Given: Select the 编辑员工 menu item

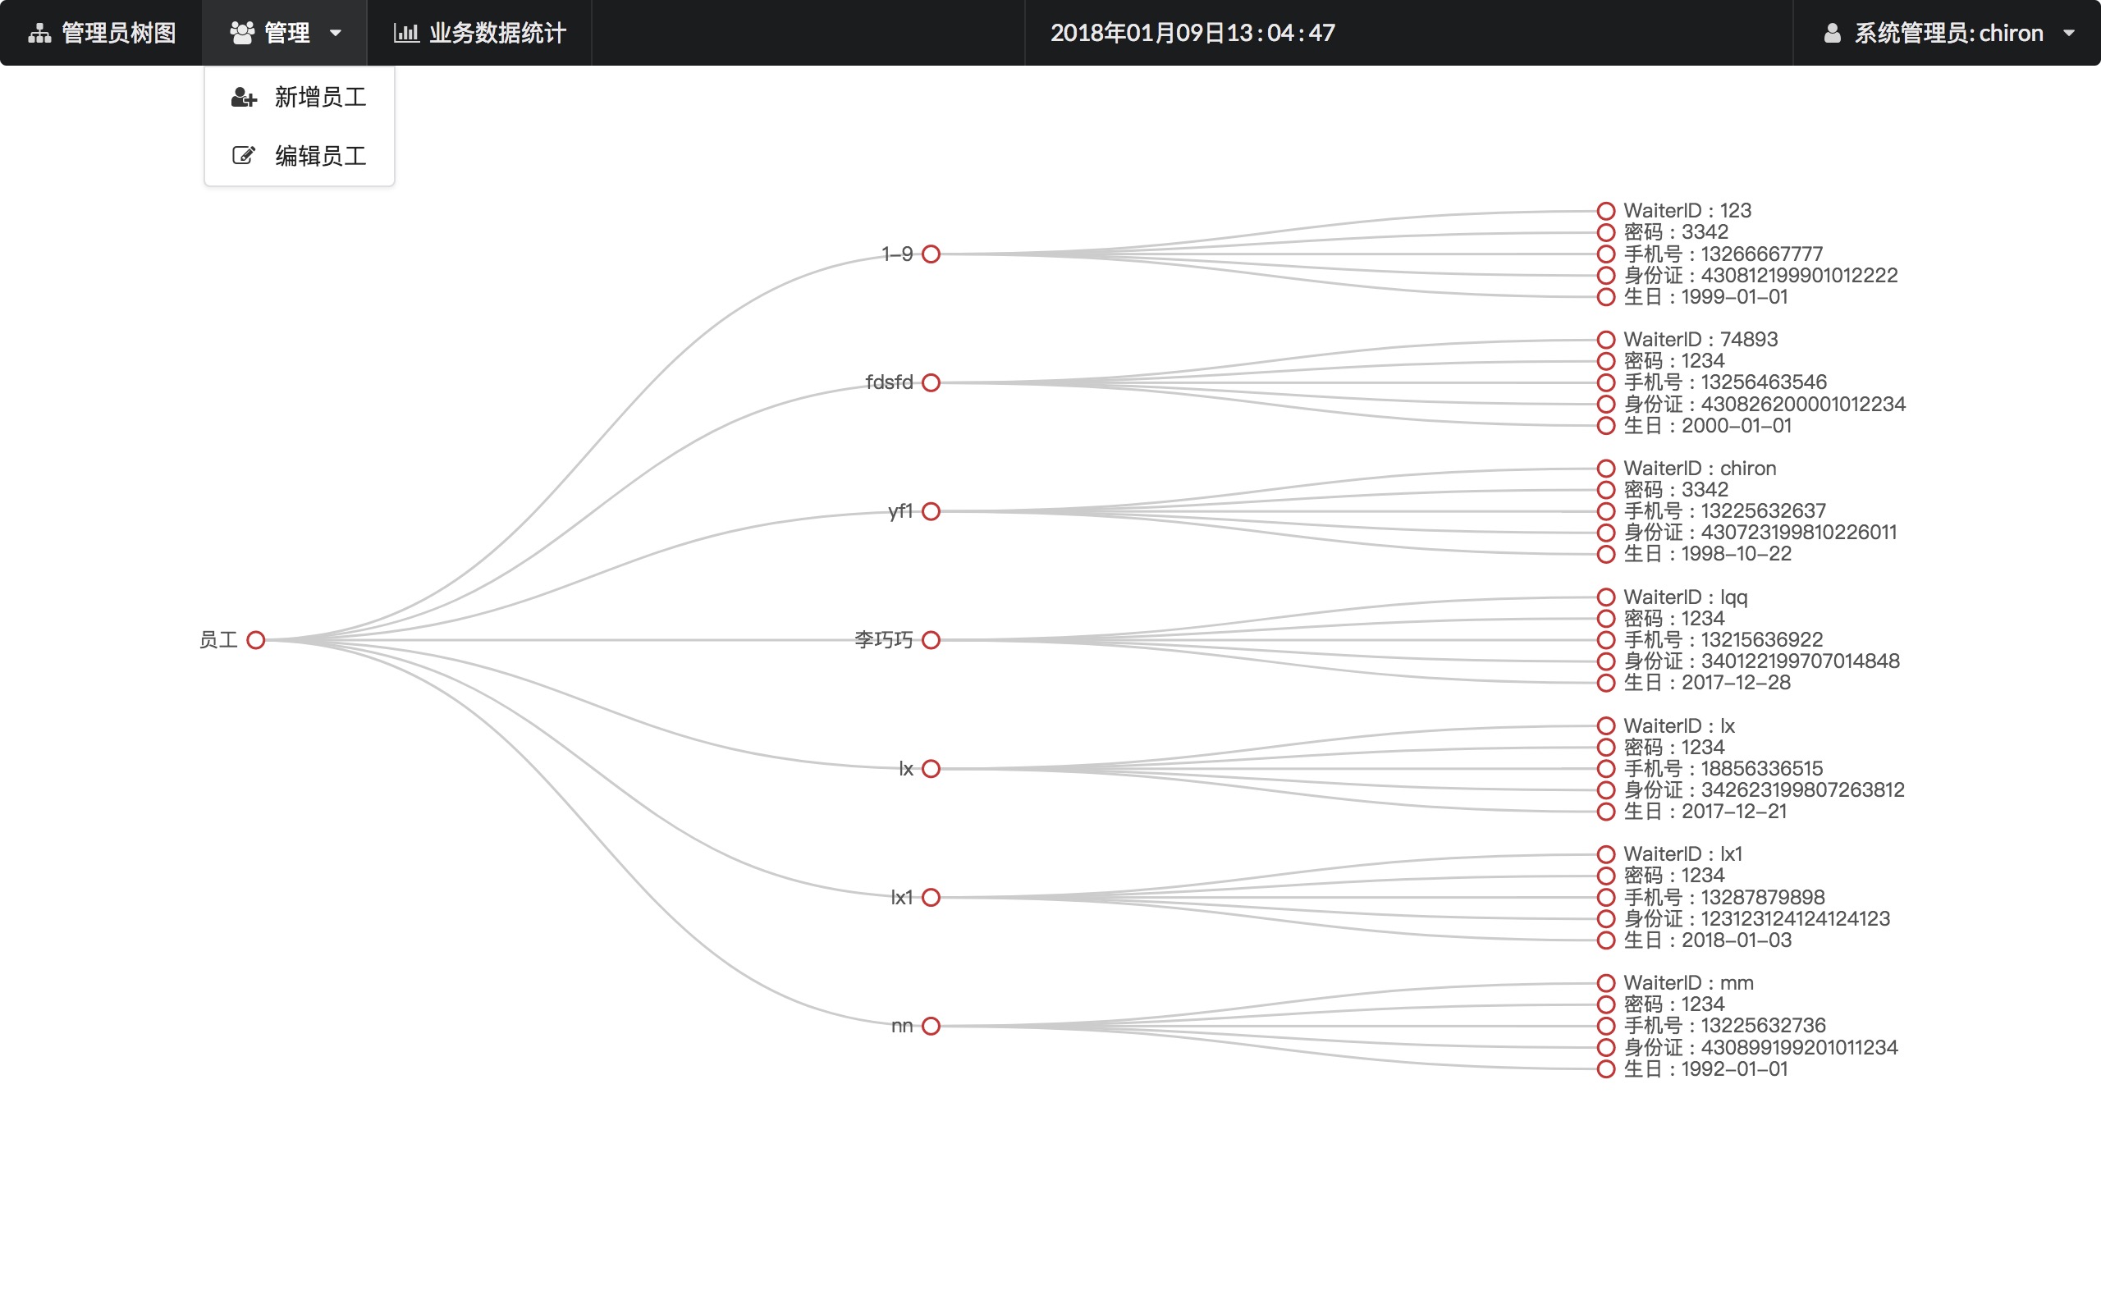Looking at the screenshot, I should click(319, 155).
